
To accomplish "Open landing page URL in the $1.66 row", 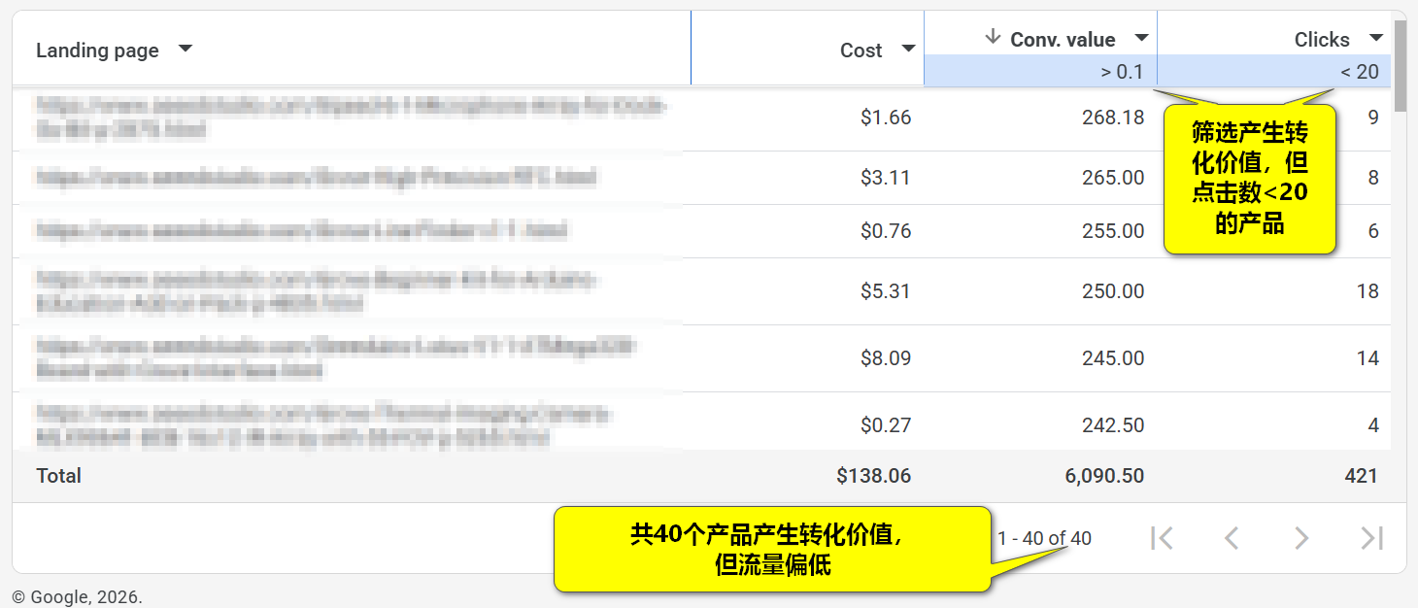I will pos(352,118).
